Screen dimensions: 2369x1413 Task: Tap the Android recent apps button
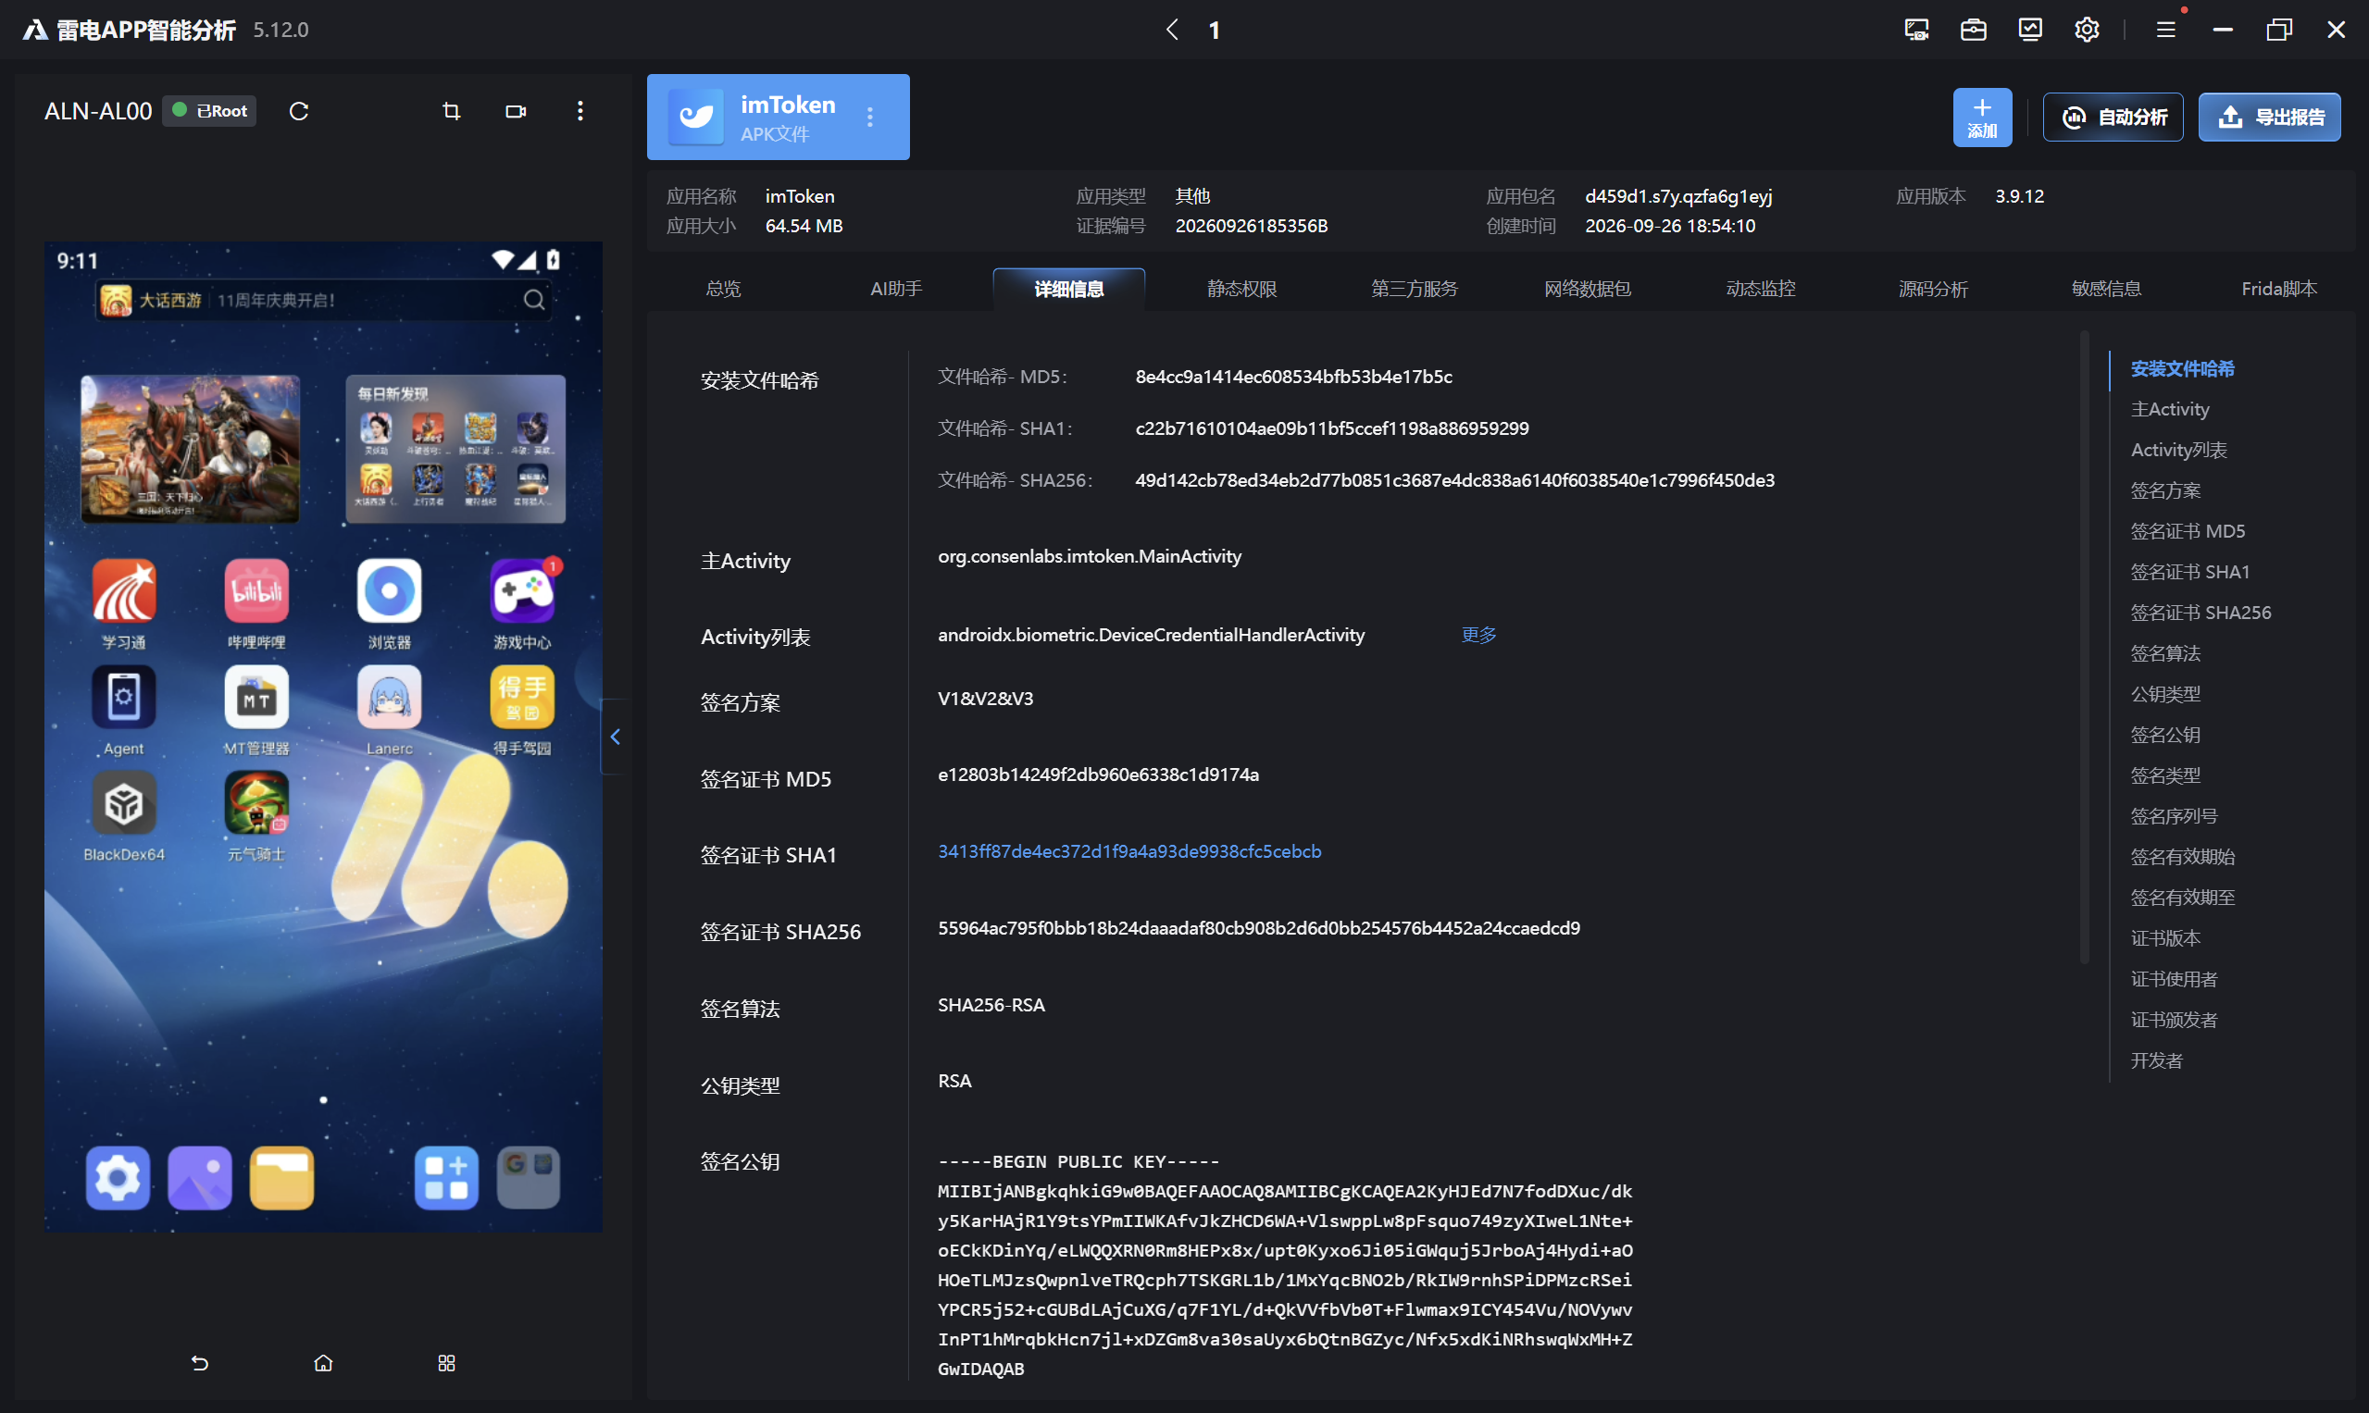(x=447, y=1363)
